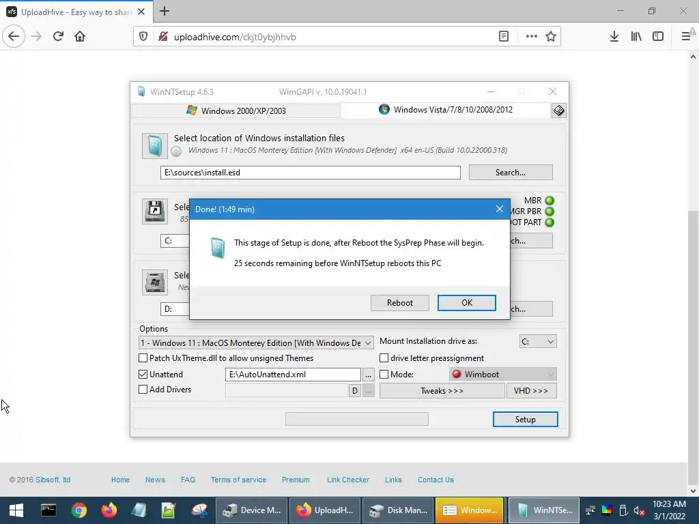The height and width of the screenshot is (524, 699).
Task: Click the Firefox forward arrow button
Action: coord(36,37)
